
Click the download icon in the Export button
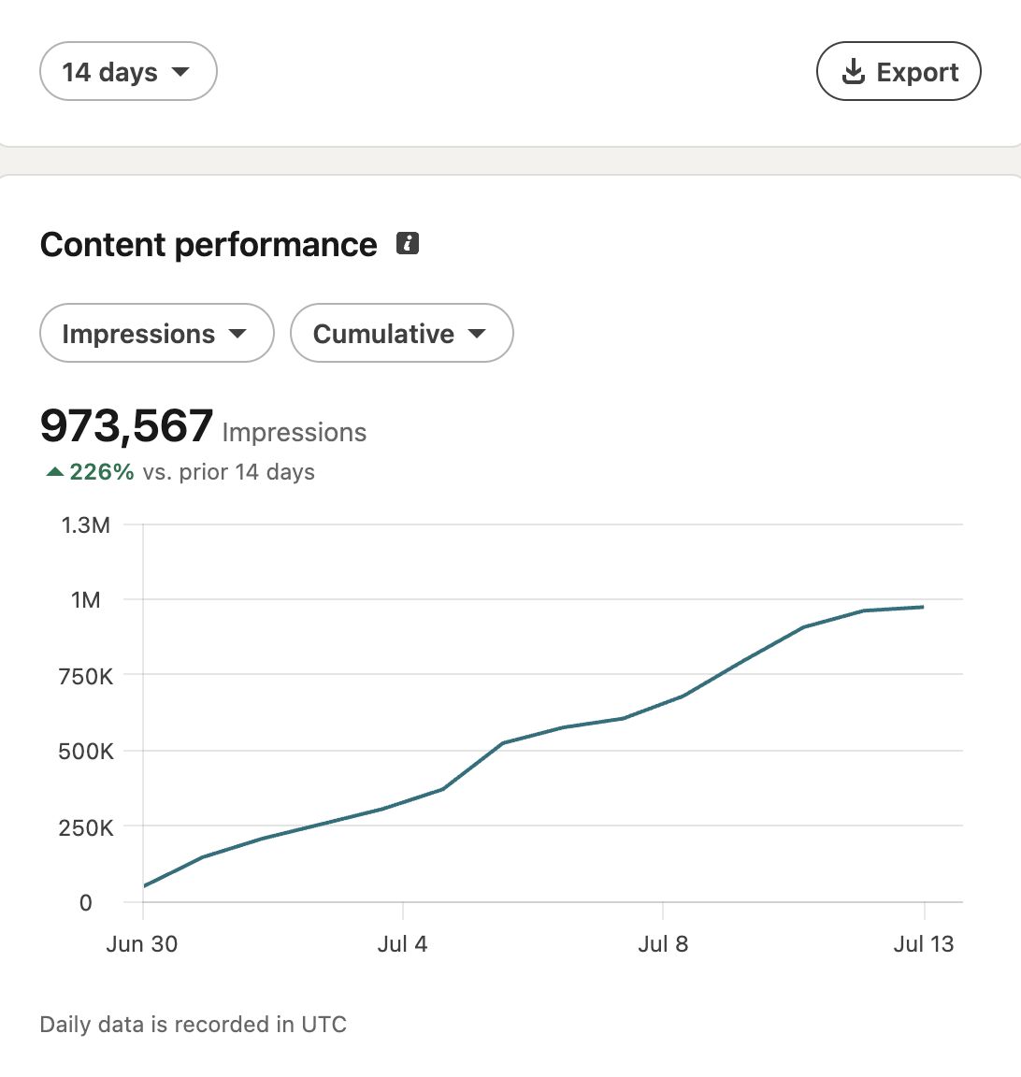pos(854,71)
